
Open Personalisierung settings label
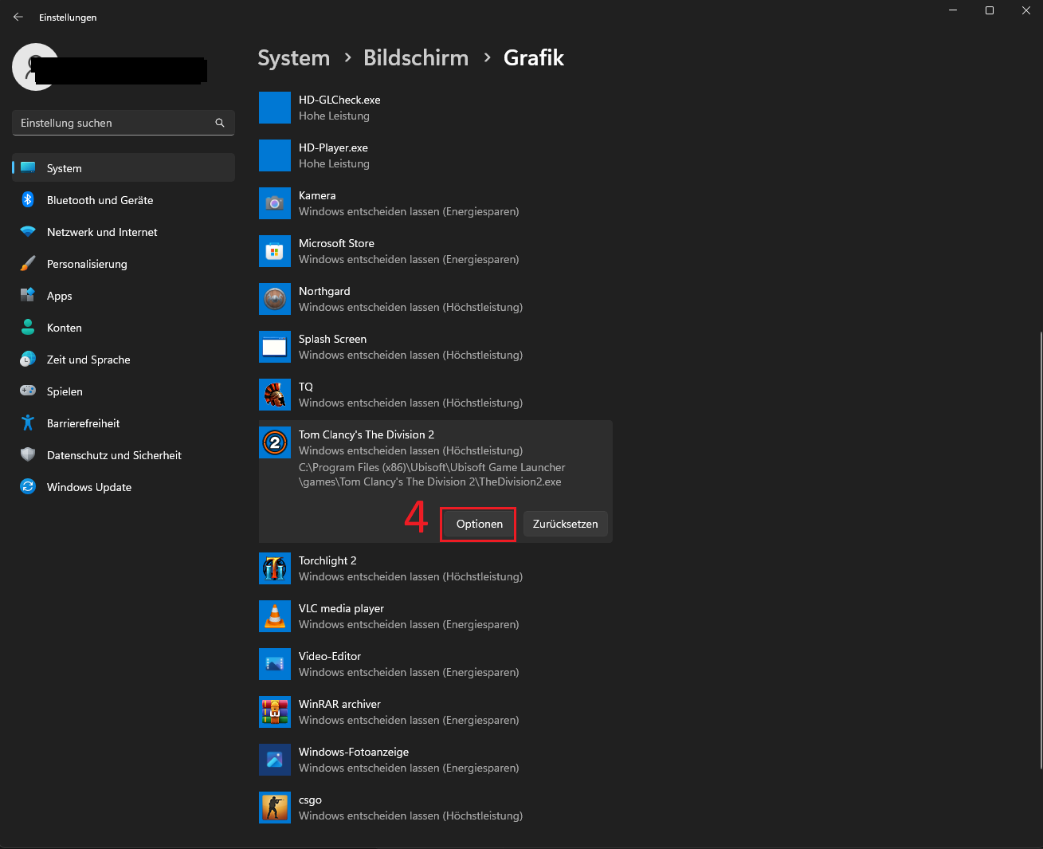click(x=87, y=264)
